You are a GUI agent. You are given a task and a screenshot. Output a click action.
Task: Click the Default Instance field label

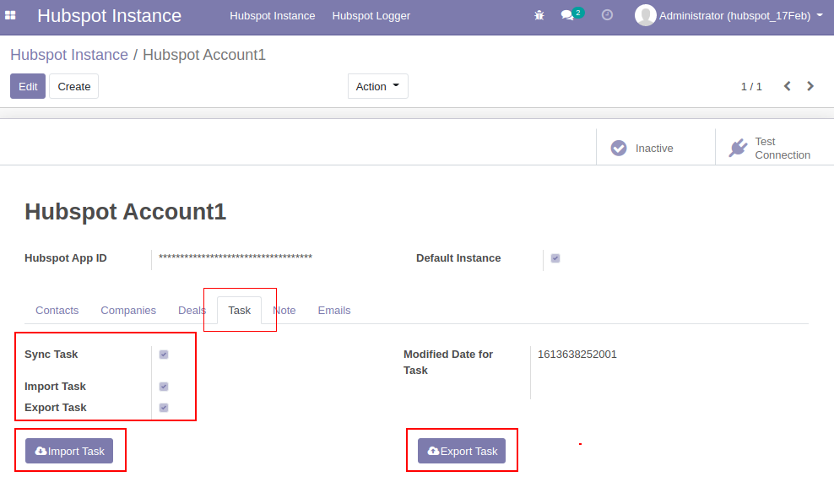[458, 258]
